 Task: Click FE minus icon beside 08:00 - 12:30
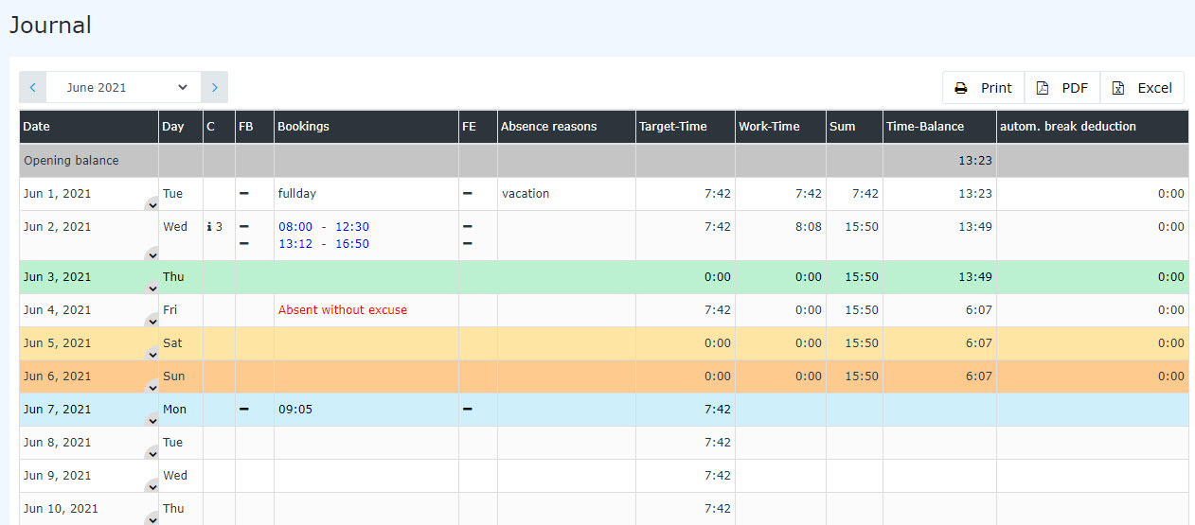[467, 227]
